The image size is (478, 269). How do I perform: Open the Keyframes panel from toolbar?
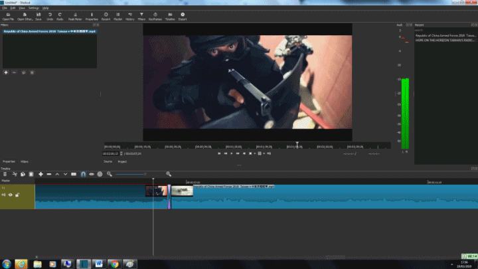(x=154, y=15)
